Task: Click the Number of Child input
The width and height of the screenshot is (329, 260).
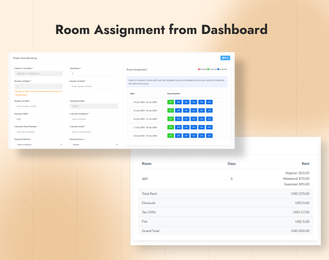Action: (38, 106)
